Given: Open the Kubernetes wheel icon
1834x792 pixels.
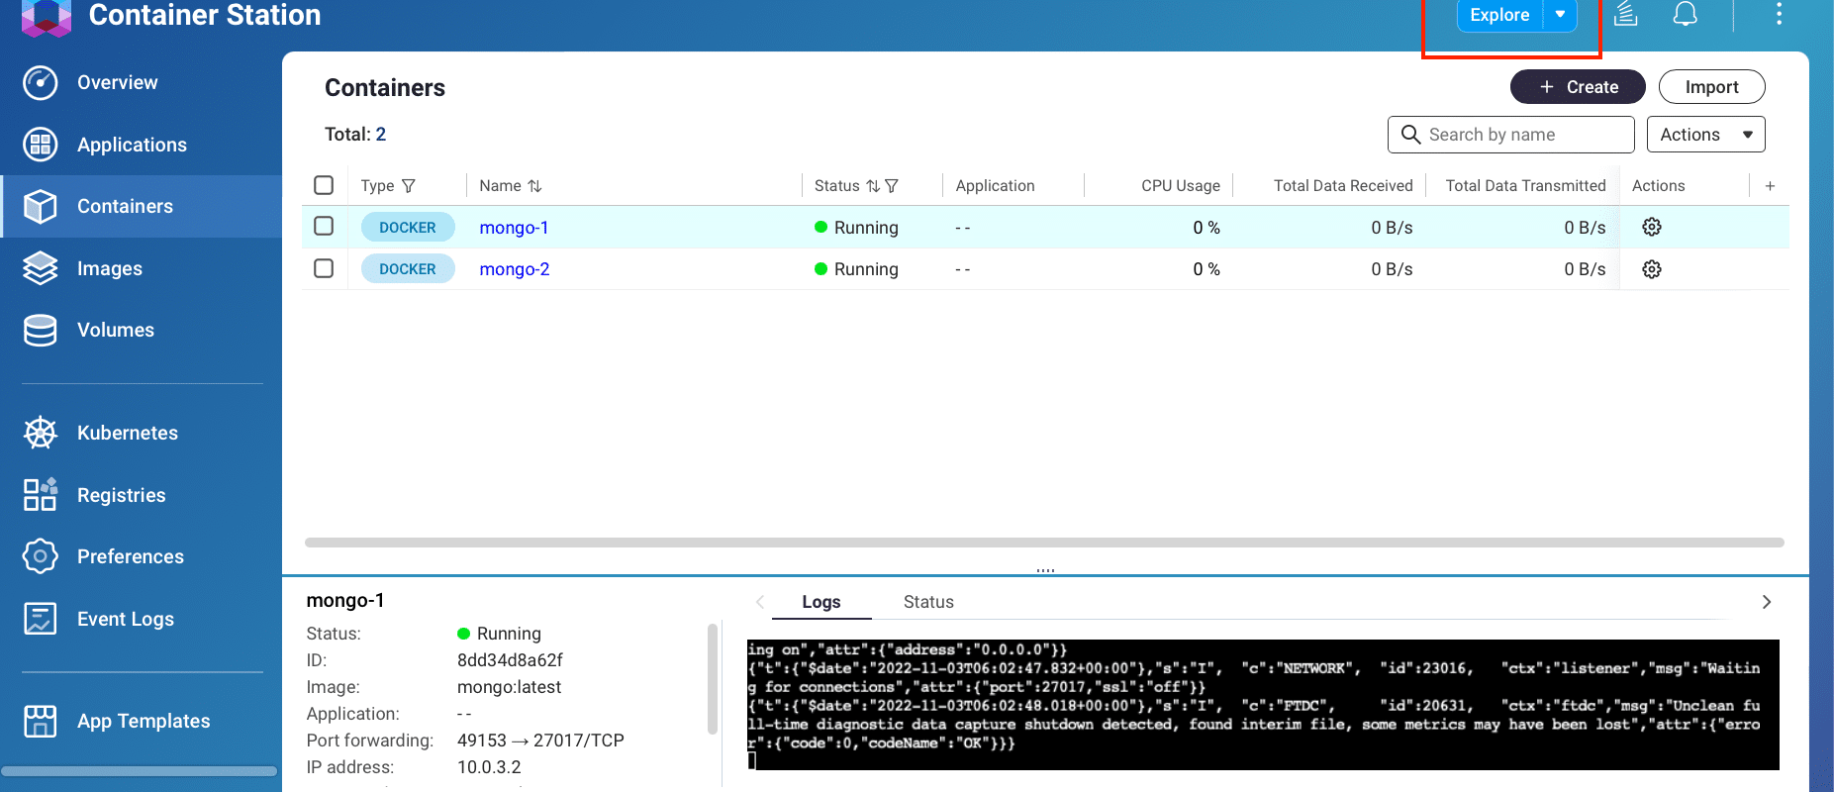Looking at the screenshot, I should (x=41, y=433).
